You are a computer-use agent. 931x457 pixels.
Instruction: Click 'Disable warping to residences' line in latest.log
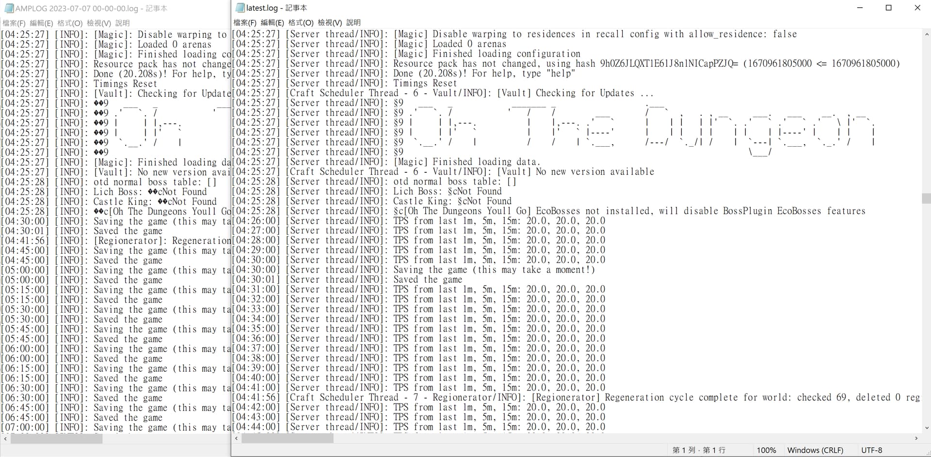click(514, 34)
